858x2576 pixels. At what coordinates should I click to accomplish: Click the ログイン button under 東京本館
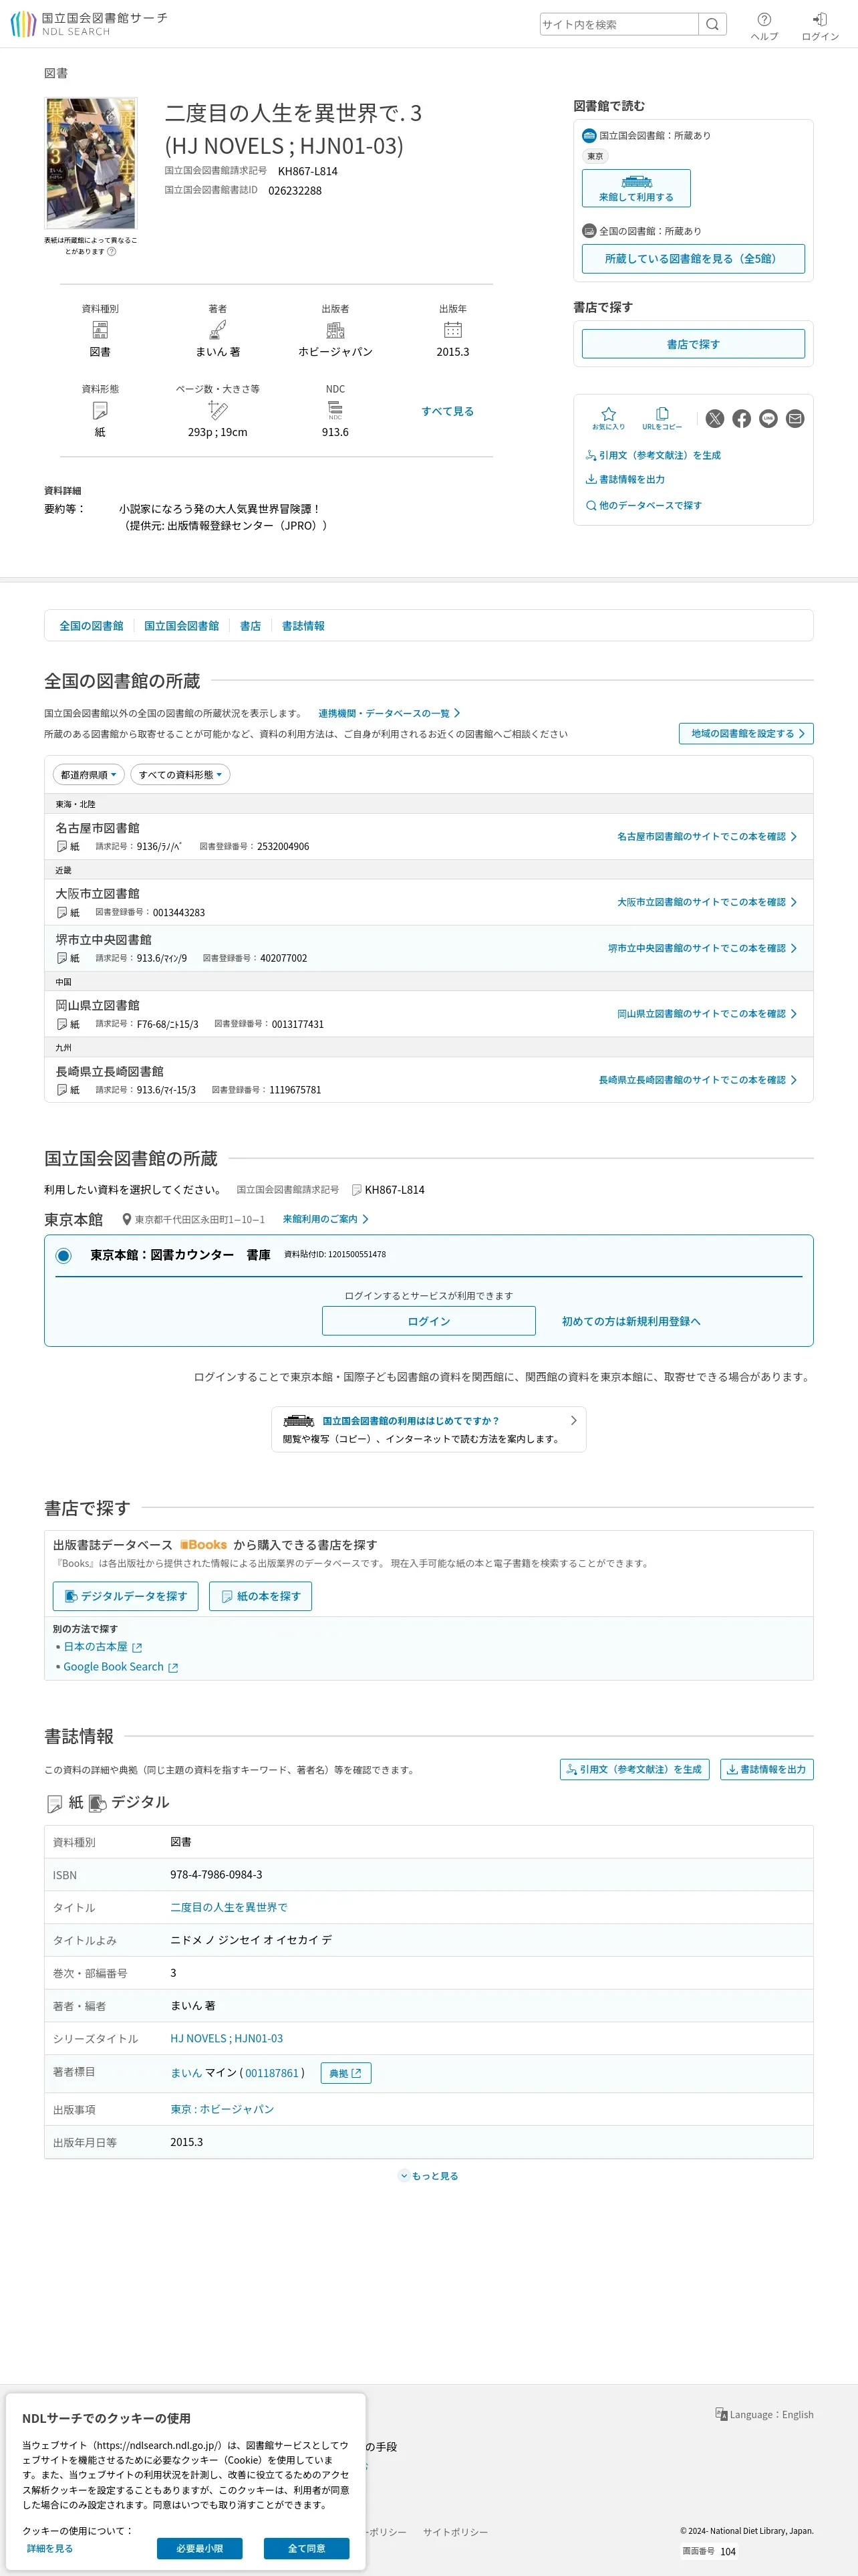click(428, 1321)
